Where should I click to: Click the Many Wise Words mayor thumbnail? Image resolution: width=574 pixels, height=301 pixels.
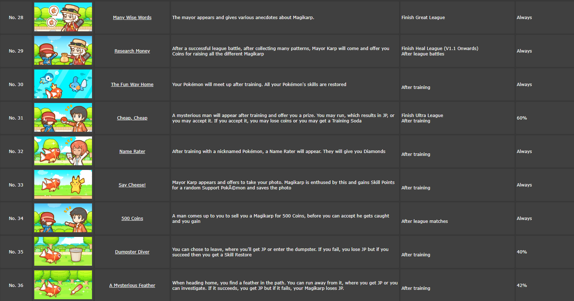point(63,17)
